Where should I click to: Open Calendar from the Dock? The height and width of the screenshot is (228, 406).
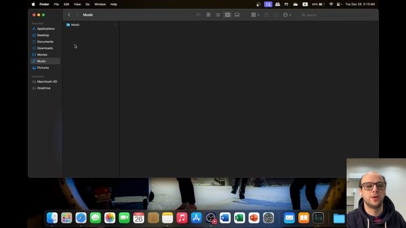pos(138,218)
